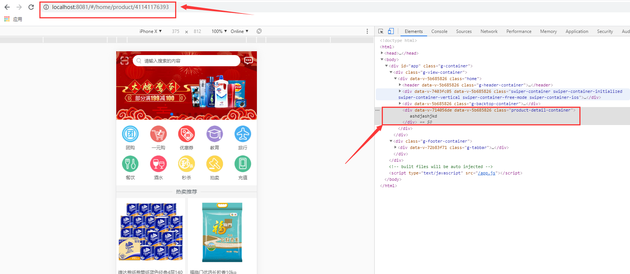630x274 pixels.
Task: Tap the 优惠券 coupon icon
Action: [186, 134]
